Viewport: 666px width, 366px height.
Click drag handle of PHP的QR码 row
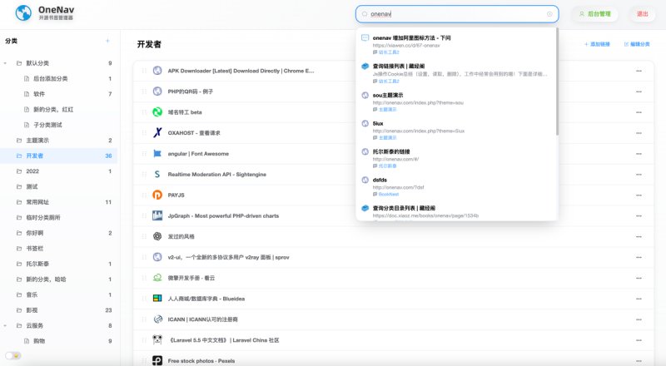pyautogui.click(x=144, y=91)
